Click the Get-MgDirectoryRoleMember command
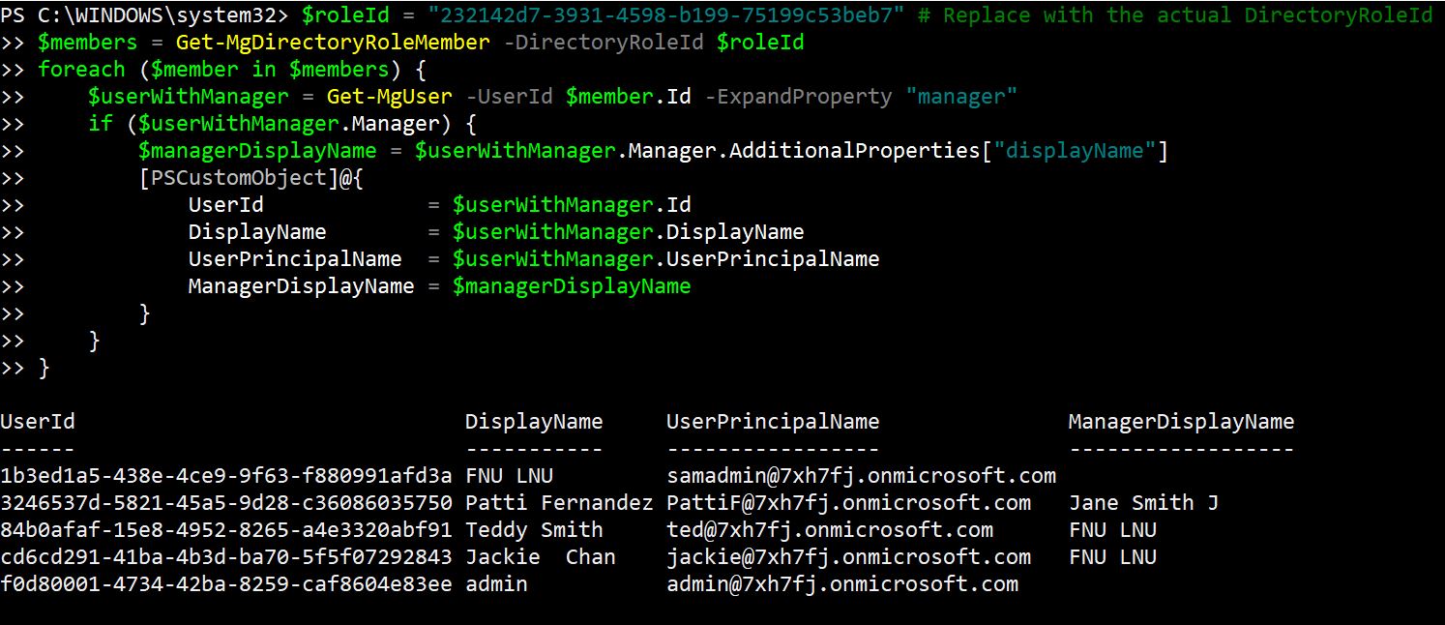The image size is (1445, 625). [326, 43]
